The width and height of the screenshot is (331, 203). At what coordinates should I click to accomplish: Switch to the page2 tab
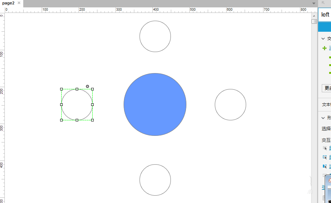tap(8, 3)
